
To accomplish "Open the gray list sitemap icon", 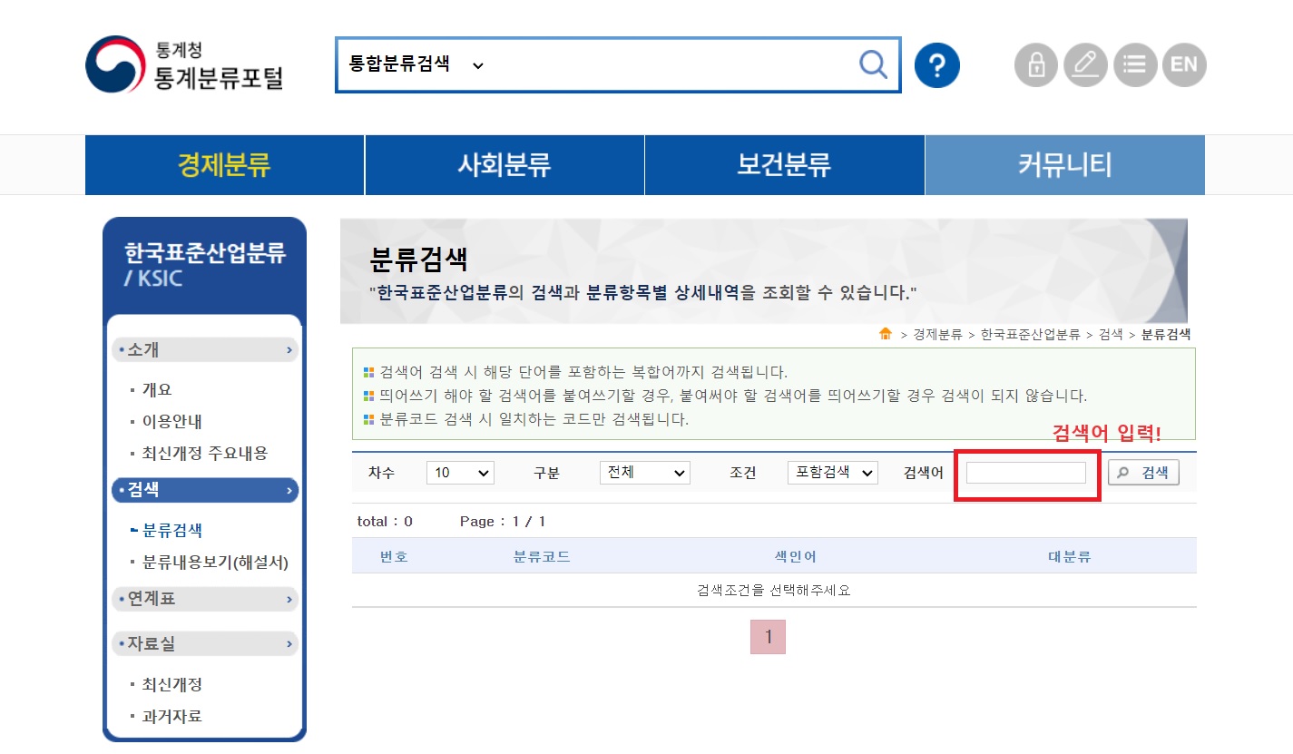I will pyautogui.click(x=1135, y=64).
